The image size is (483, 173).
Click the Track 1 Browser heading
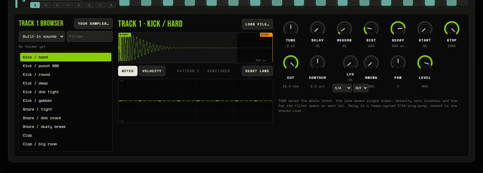(x=41, y=23)
